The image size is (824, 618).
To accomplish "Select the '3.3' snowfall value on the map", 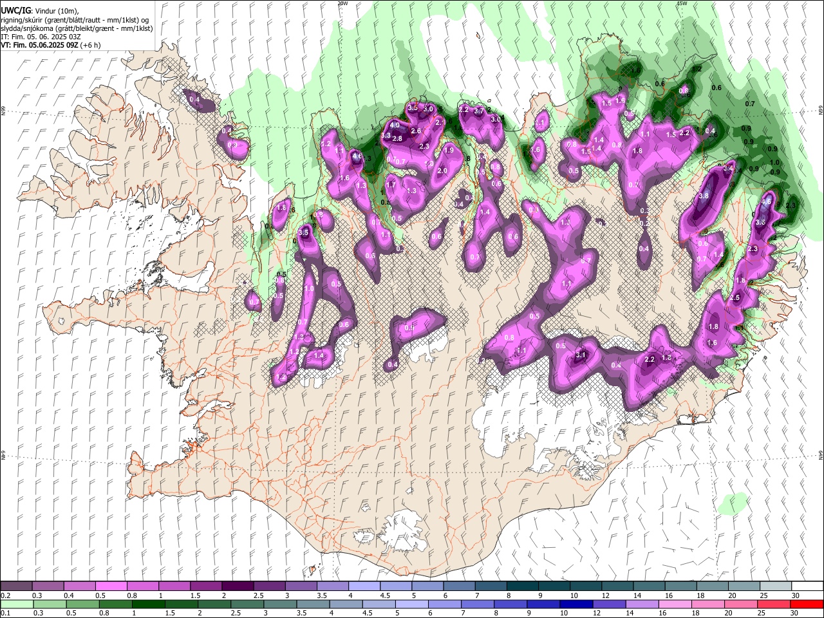I will pos(386,136).
